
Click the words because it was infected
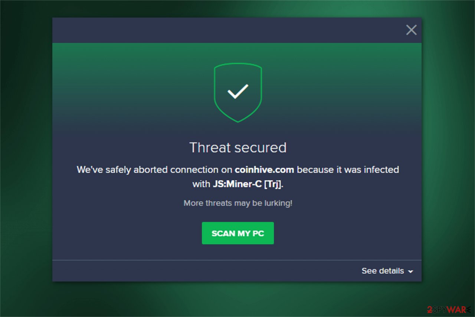point(348,170)
